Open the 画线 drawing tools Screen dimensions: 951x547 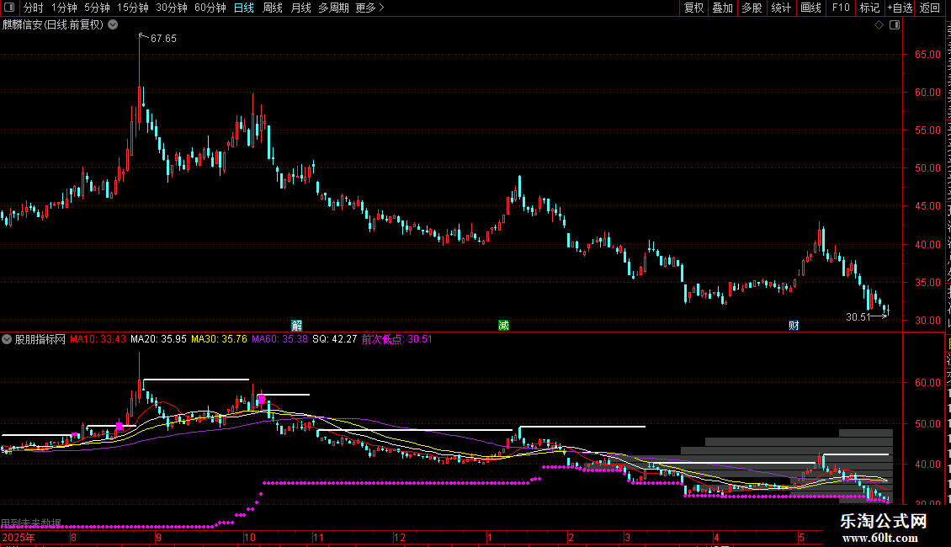[811, 8]
